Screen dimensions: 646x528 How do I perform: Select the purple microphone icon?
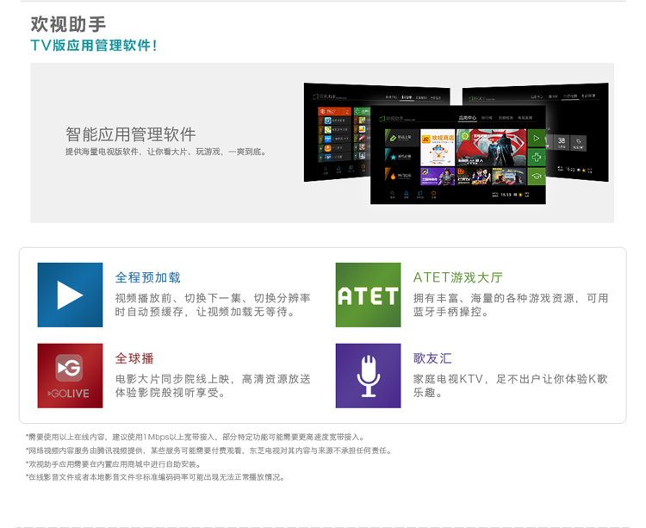coord(368,376)
